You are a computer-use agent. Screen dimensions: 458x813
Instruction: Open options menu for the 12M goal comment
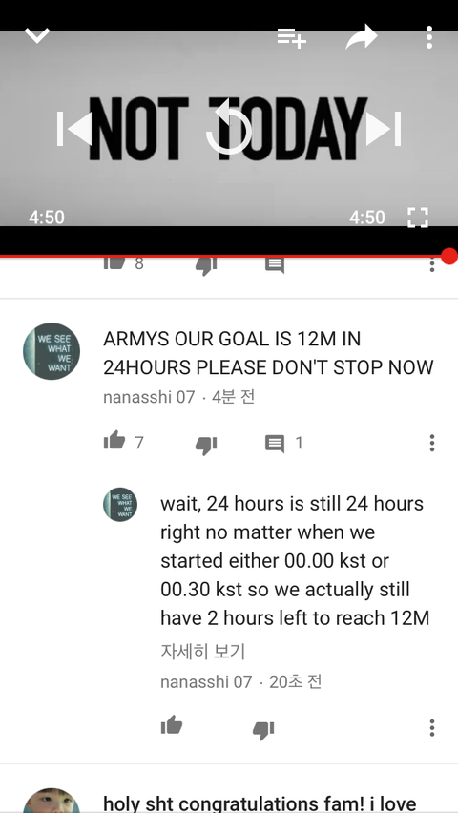431,443
